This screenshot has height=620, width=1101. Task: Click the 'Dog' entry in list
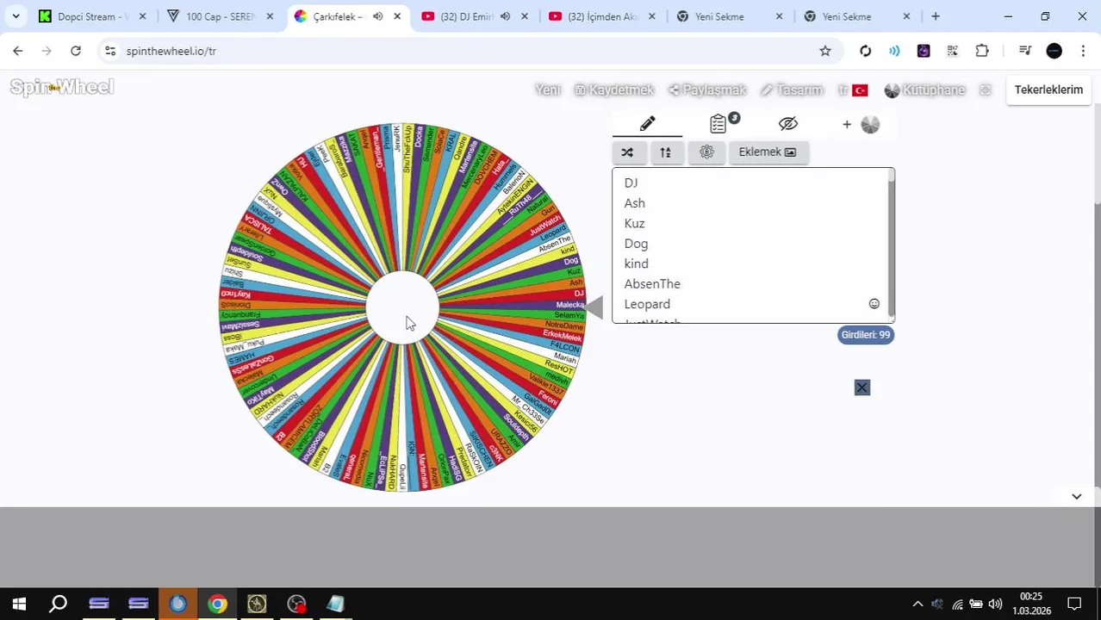pyautogui.click(x=636, y=244)
